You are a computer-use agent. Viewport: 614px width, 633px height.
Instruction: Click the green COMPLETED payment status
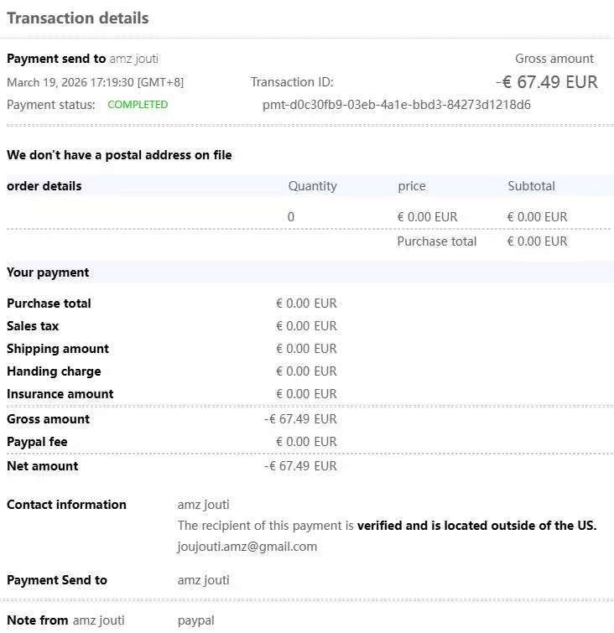(138, 105)
